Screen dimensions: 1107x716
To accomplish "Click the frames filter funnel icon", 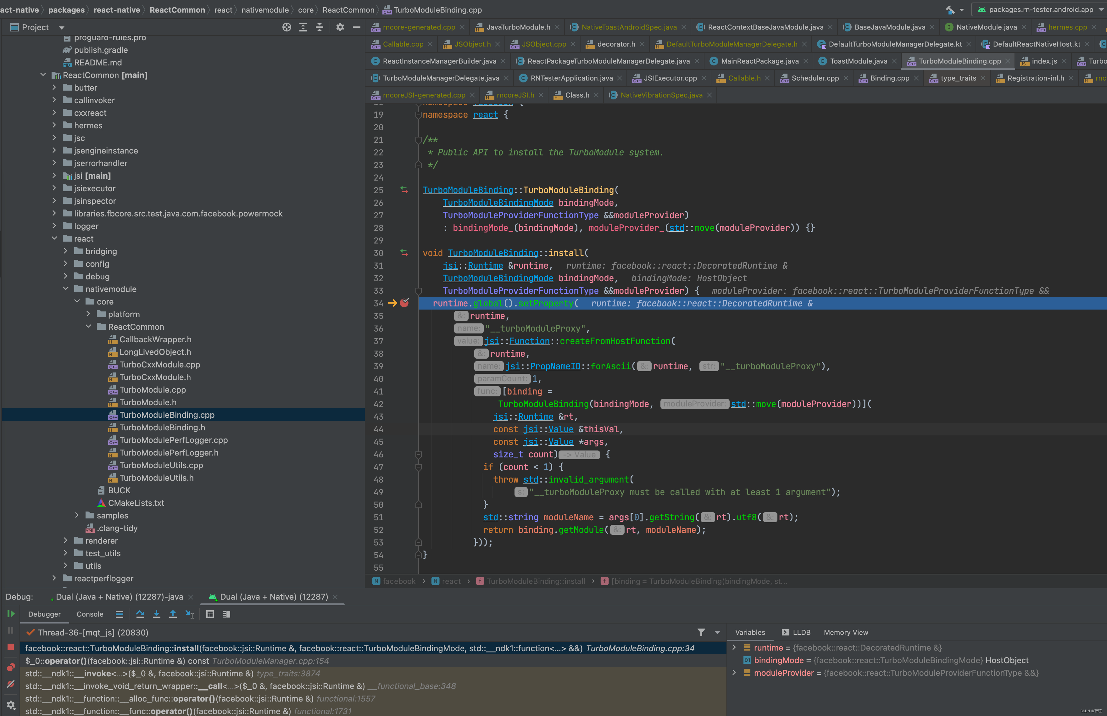I will coord(701,632).
